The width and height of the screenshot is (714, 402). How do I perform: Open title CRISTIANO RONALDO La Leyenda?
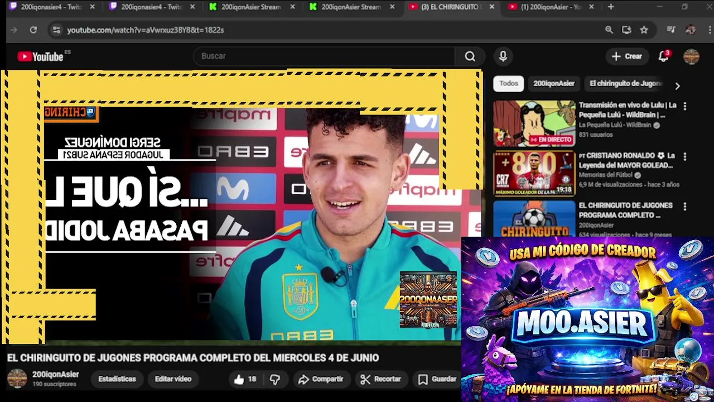[x=627, y=160]
